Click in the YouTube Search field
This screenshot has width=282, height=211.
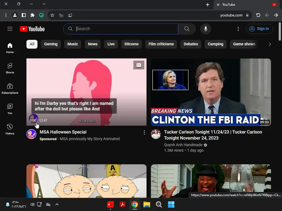point(121,29)
